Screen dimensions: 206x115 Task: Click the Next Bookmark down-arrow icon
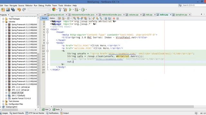(97, 18)
